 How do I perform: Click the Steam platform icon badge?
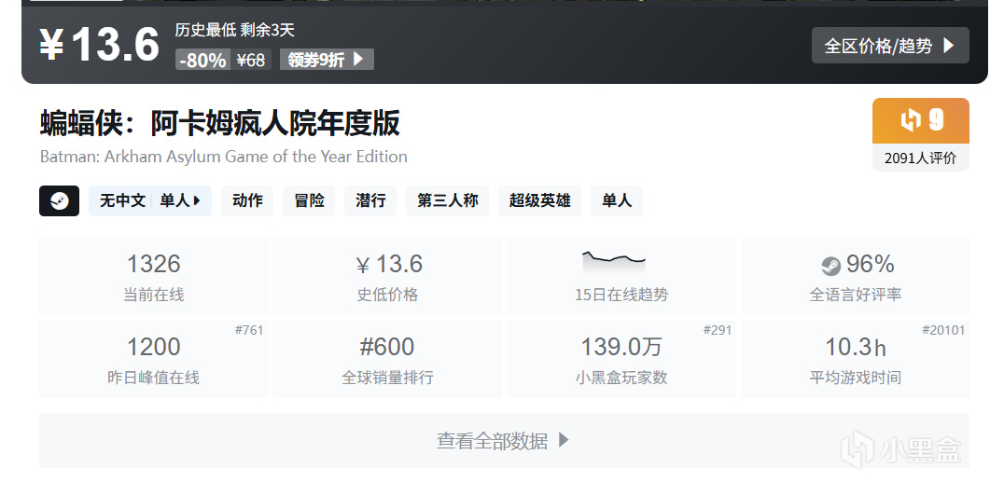click(x=60, y=200)
